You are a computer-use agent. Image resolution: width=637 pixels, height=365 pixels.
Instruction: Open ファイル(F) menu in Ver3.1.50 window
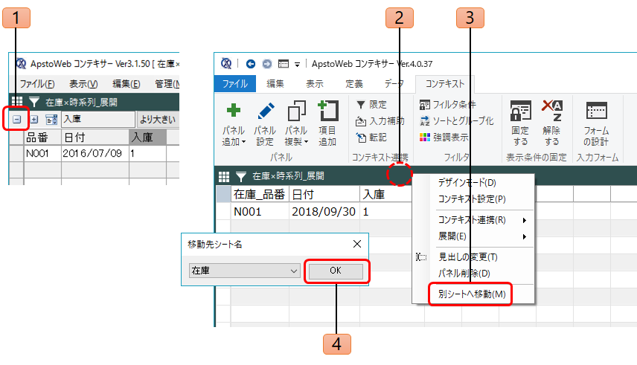coord(37,84)
